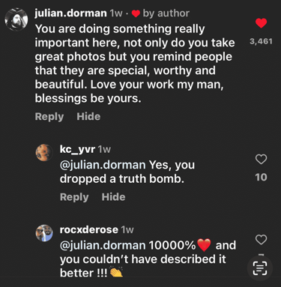Unlike julian.dorman's comment with red heart
This screenshot has width=281, height=287.
[x=262, y=23]
